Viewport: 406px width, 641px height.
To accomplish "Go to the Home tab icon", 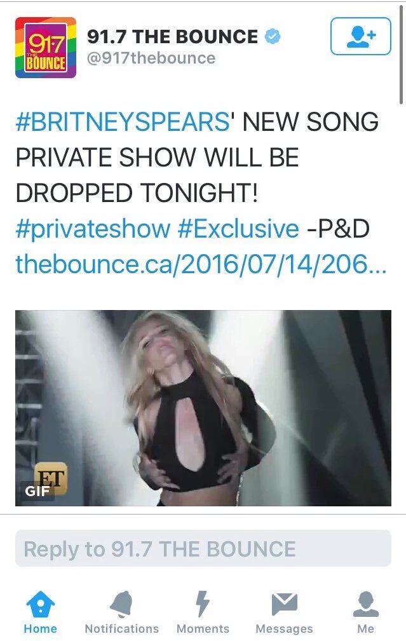I will click(x=41, y=604).
